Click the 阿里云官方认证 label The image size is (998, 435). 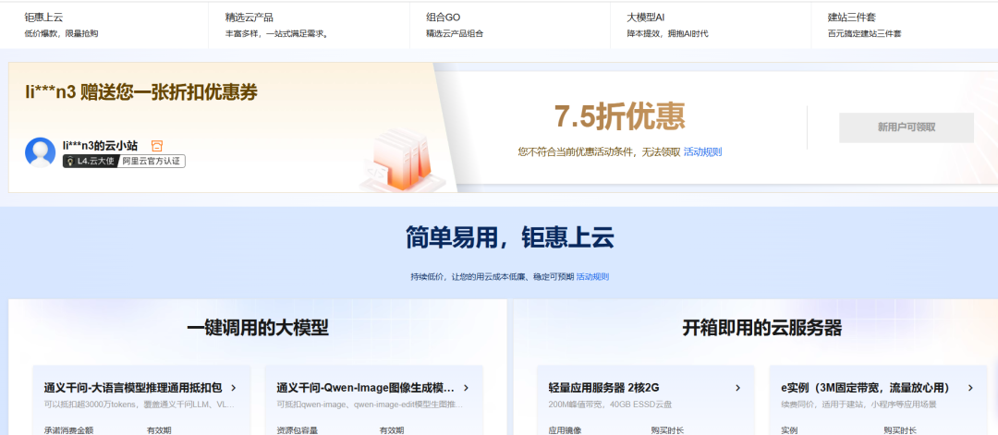tap(152, 162)
